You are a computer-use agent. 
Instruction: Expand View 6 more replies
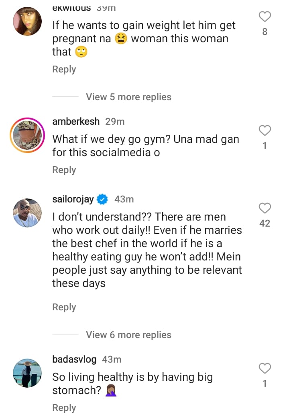tap(128, 335)
